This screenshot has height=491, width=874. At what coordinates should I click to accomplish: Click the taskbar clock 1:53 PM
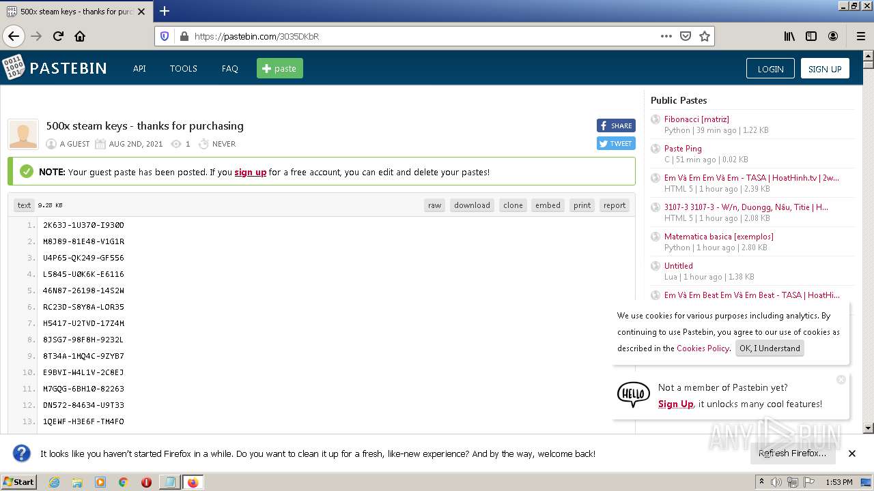coord(838,482)
